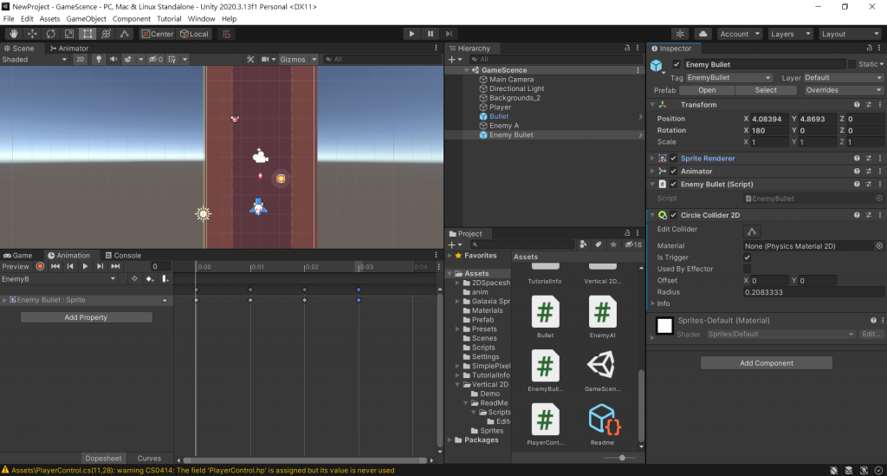This screenshot has height=476, width=887.
Task: Switch to the Console tab
Action: coord(122,256)
